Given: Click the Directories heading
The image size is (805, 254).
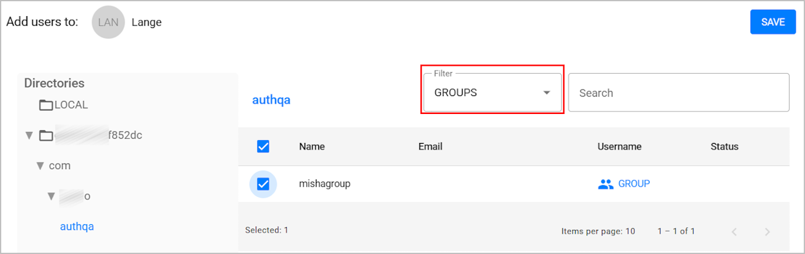Looking at the screenshot, I should [x=54, y=83].
